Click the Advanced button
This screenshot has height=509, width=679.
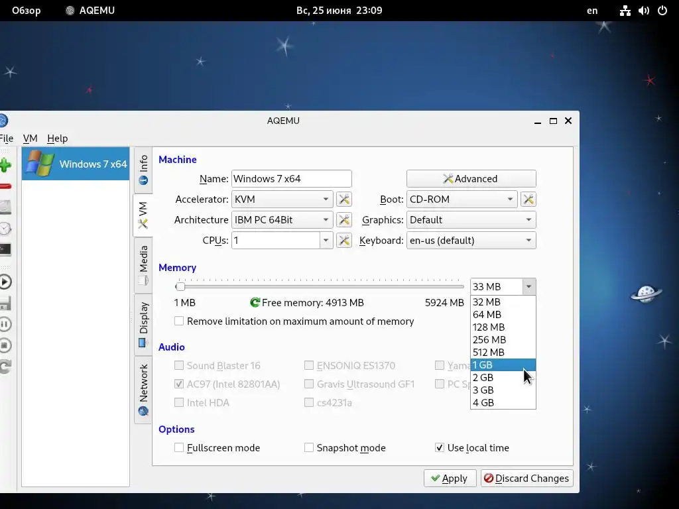coord(471,179)
